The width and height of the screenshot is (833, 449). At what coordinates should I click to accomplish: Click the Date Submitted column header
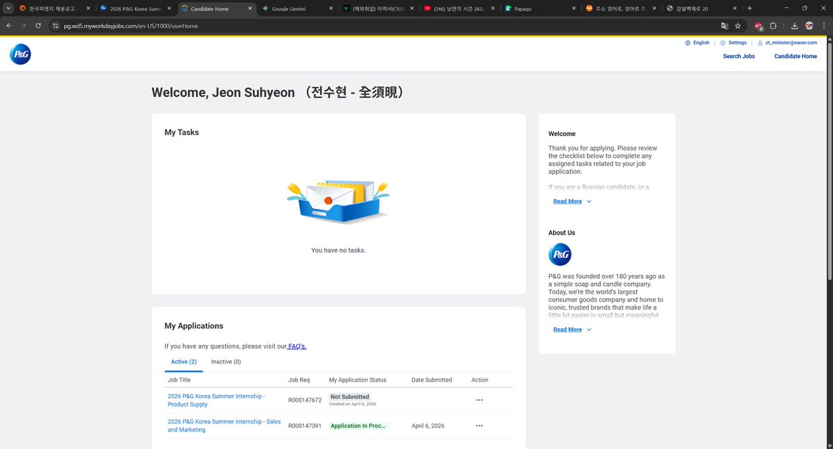pos(432,380)
